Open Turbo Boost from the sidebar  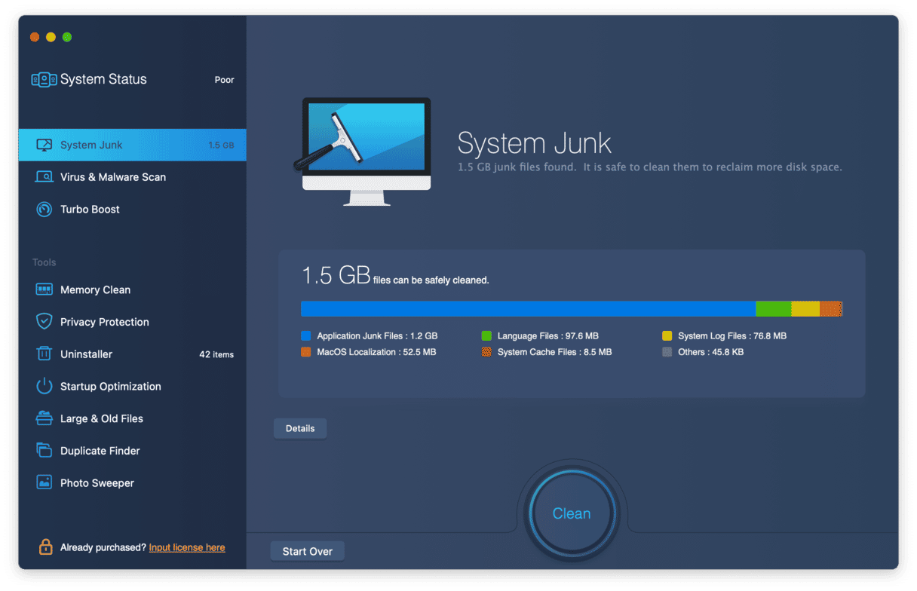pos(90,210)
